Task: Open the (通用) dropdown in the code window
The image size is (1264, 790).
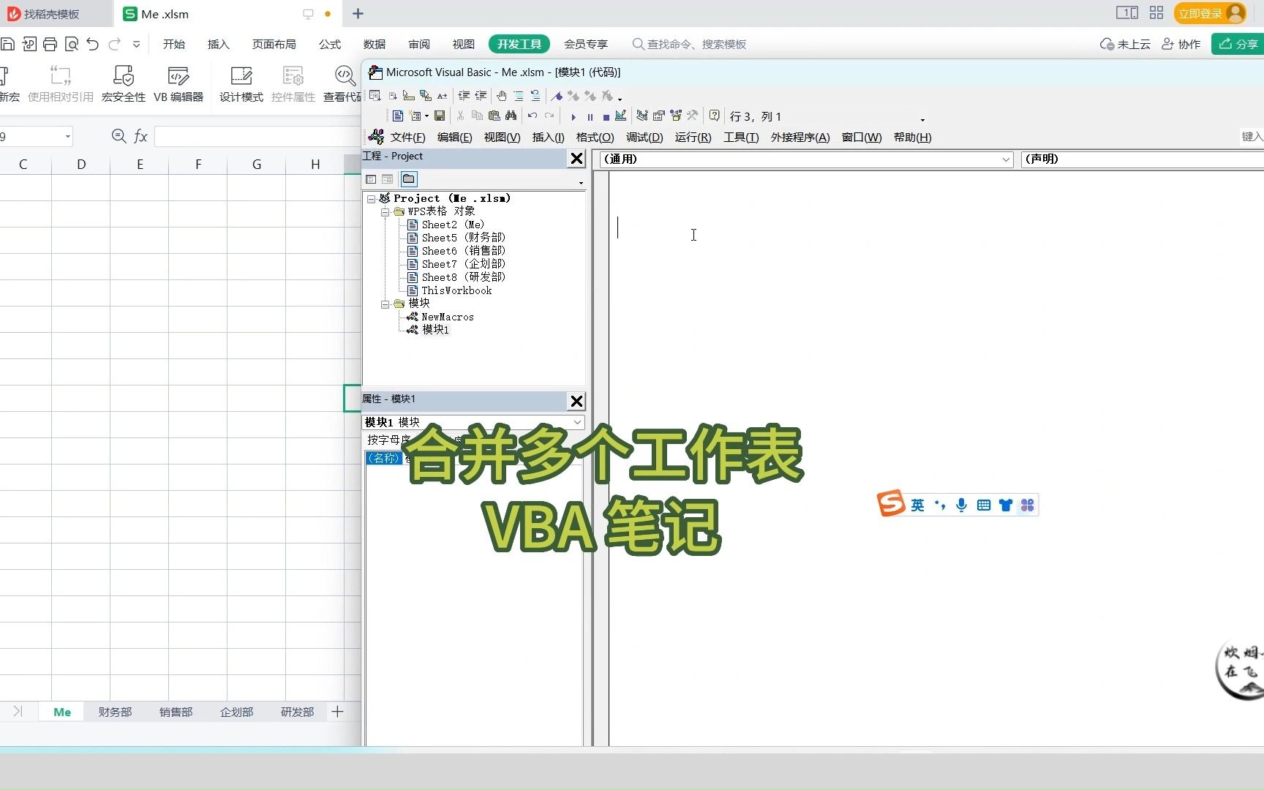Action: 1007,159
